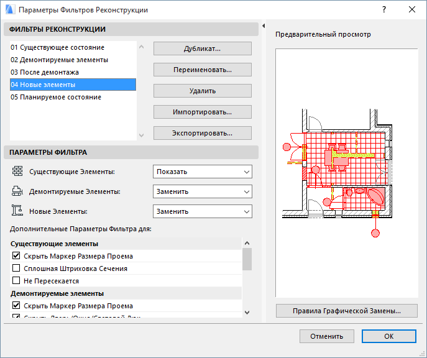Viewport: 427px width, 358px height.
Task: Click the New Elements crane icon
Action: click(x=17, y=211)
